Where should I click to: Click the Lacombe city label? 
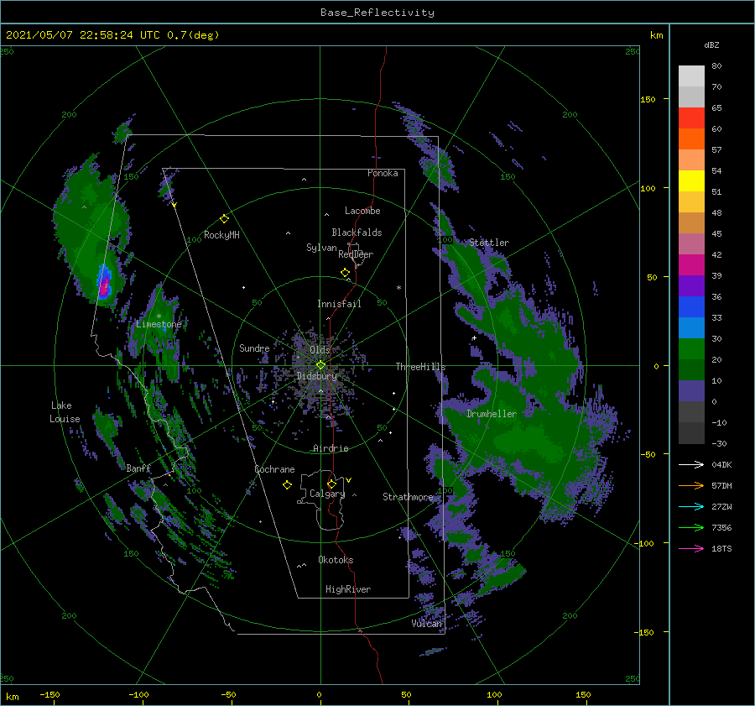click(362, 211)
